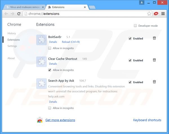Viewport: 169px width, 134px height.
Task: Click version number 149
Action: coord(84,59)
